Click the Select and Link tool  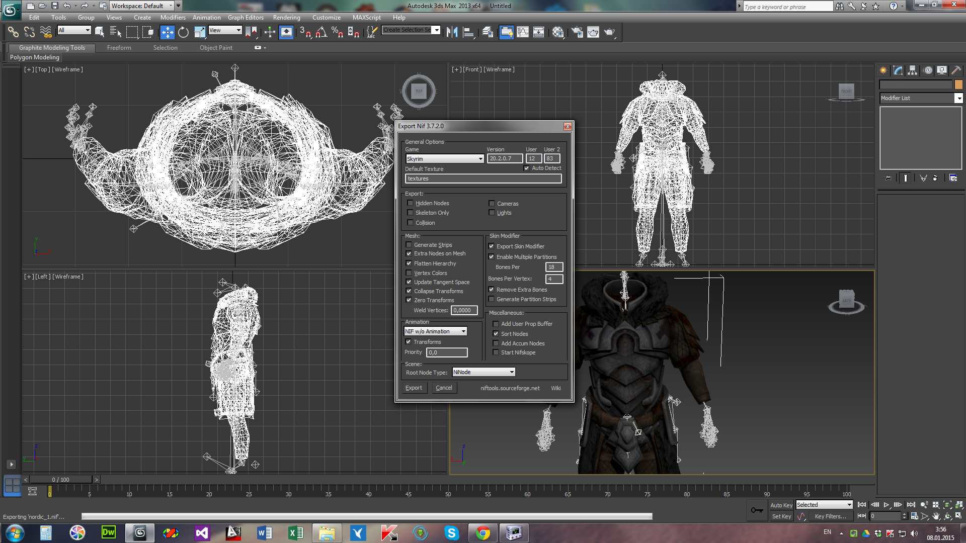click(x=13, y=32)
